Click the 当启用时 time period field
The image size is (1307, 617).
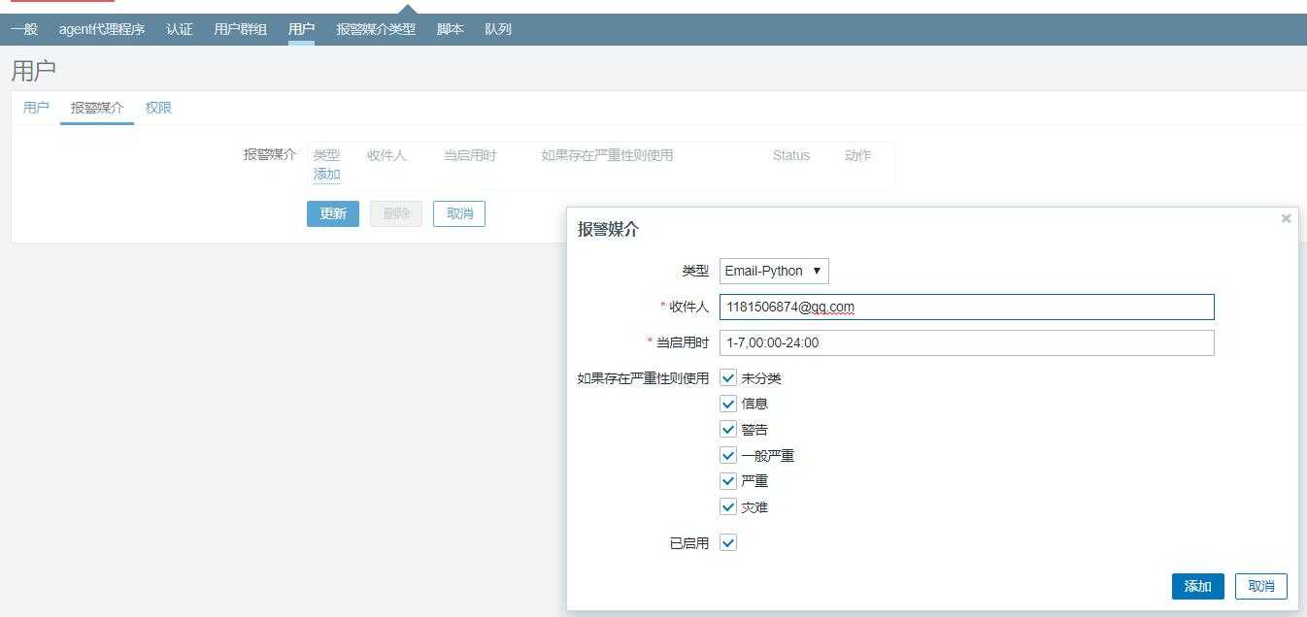point(966,342)
